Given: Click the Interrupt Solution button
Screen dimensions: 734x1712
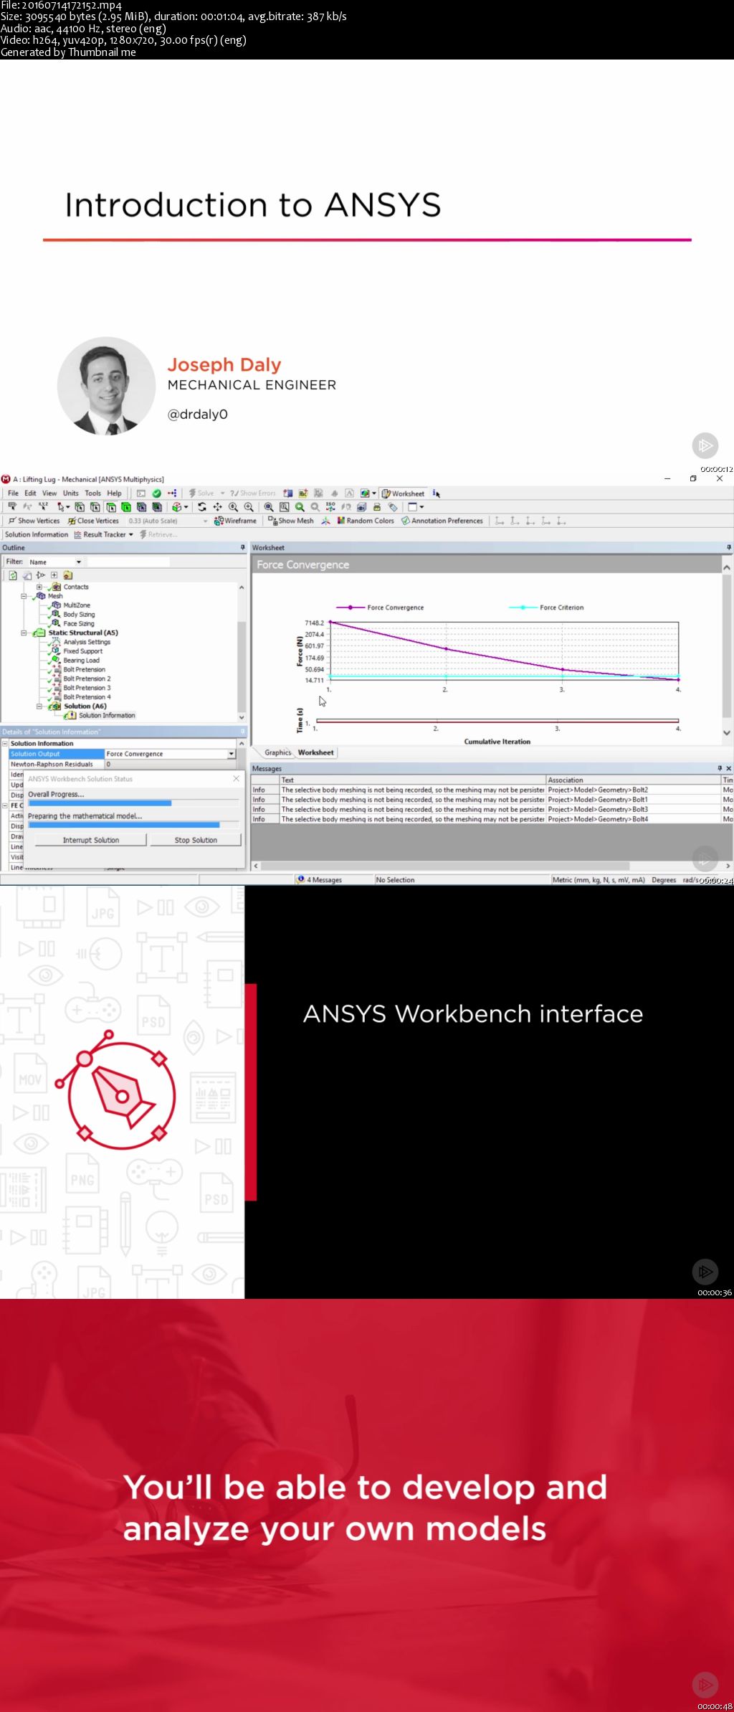Looking at the screenshot, I should [91, 840].
